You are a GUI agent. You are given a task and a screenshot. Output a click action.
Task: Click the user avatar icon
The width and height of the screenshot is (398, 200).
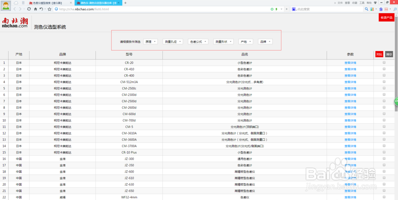coord(6,5)
